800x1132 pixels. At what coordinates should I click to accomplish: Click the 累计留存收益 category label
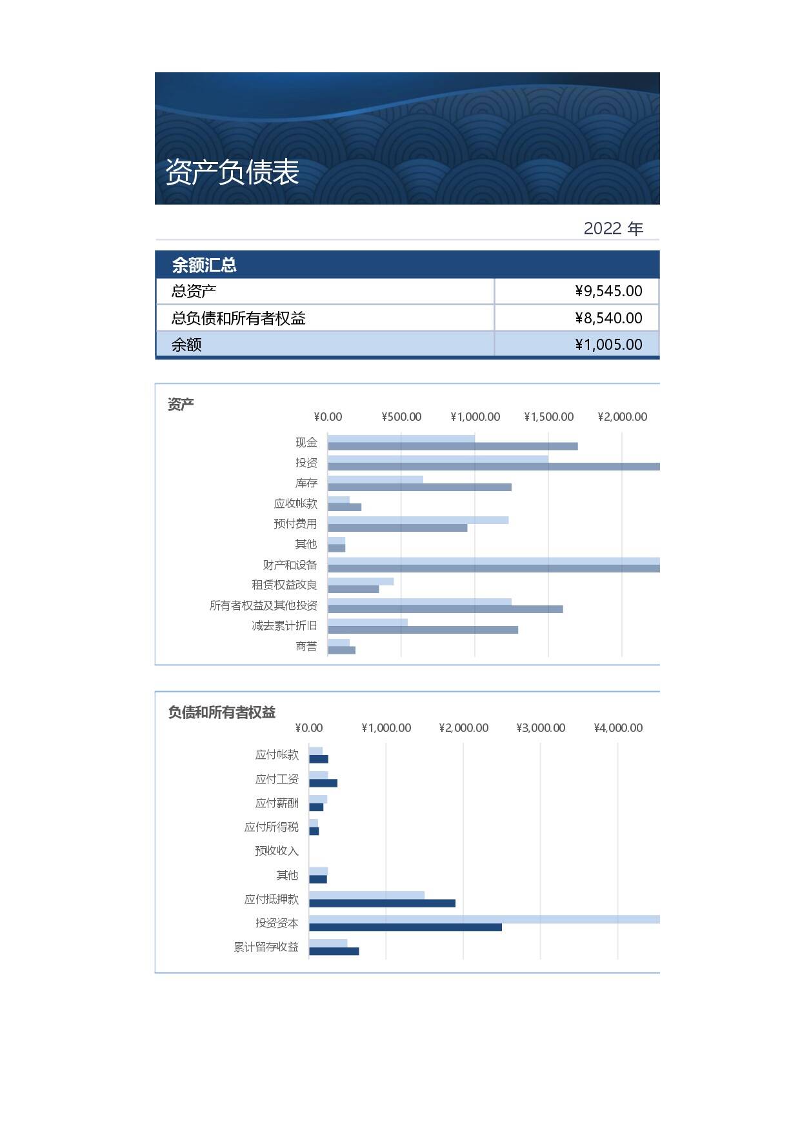(266, 947)
